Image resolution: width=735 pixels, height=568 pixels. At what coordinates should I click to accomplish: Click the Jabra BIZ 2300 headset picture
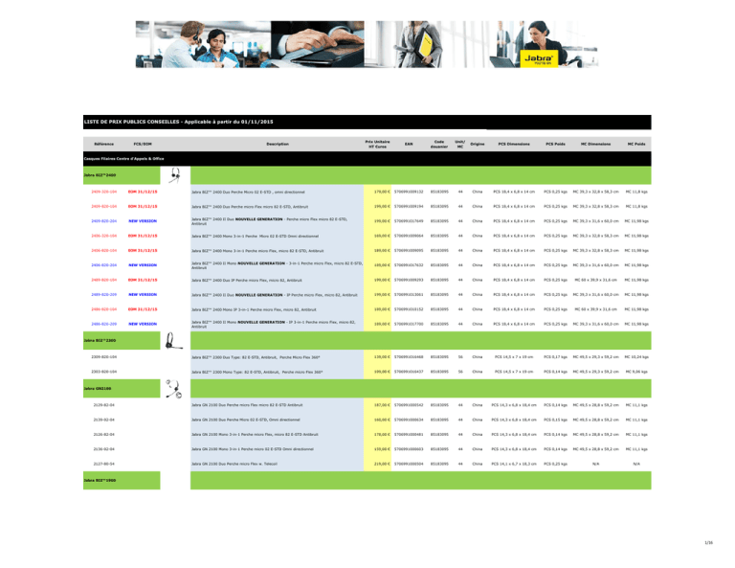click(173, 341)
